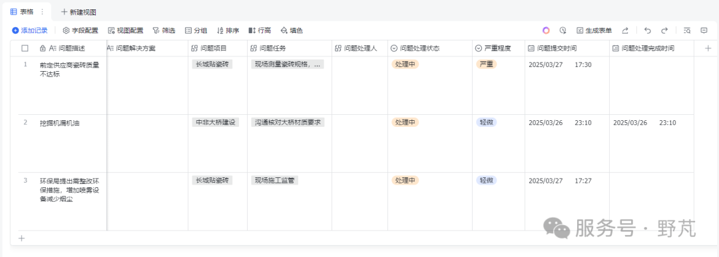Open the 表格 tab's three-dot menu

(43, 12)
